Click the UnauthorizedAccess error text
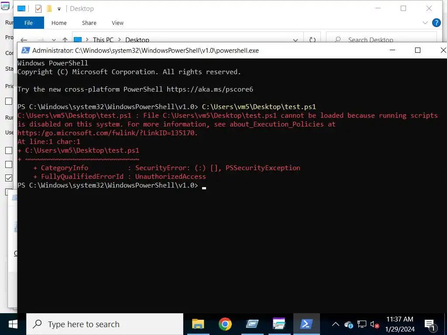Image resolution: width=447 pixels, height=335 pixels. tap(170, 176)
